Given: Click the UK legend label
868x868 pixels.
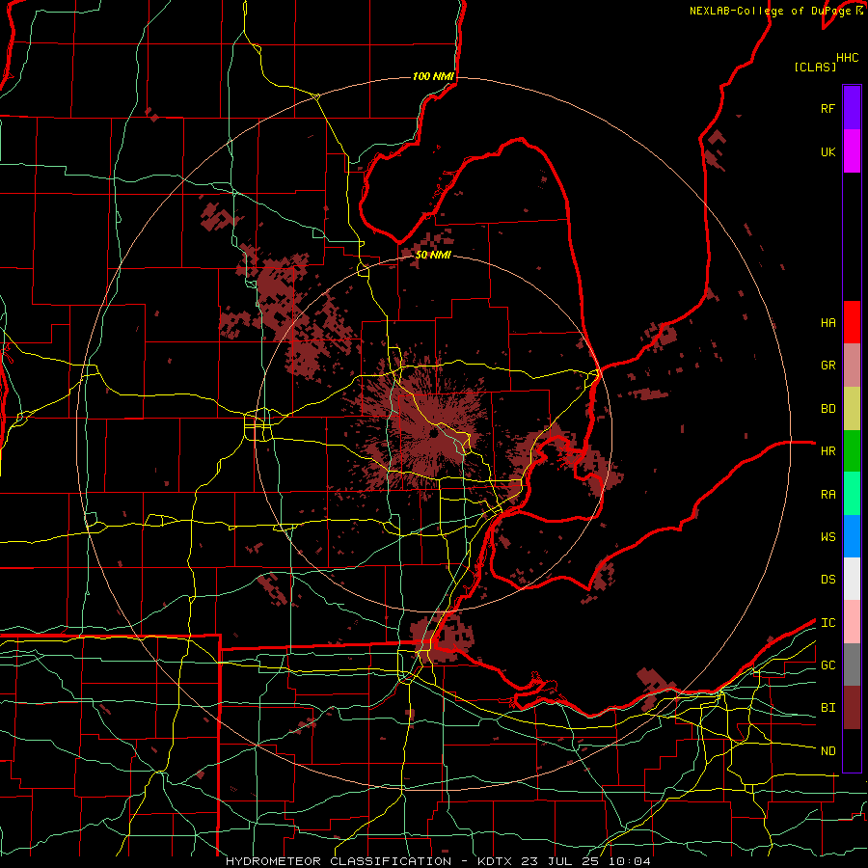Looking at the screenshot, I should pos(827,151).
